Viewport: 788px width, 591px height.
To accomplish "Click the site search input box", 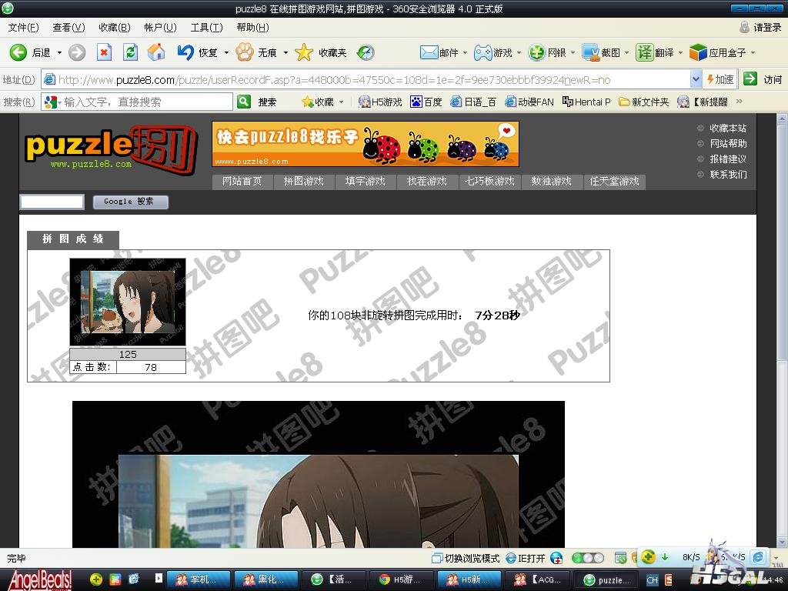I will [x=52, y=202].
